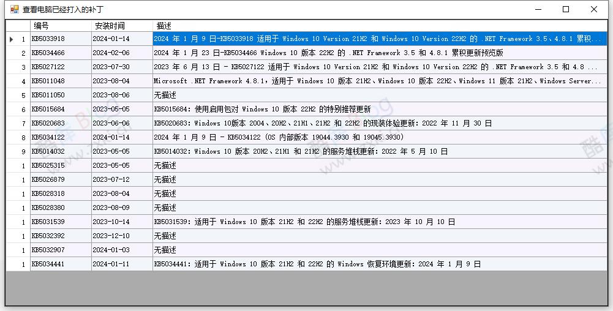Viewport: 613px width, 311px height.
Task: Click the KB5032907 cell
Action: (x=60, y=250)
